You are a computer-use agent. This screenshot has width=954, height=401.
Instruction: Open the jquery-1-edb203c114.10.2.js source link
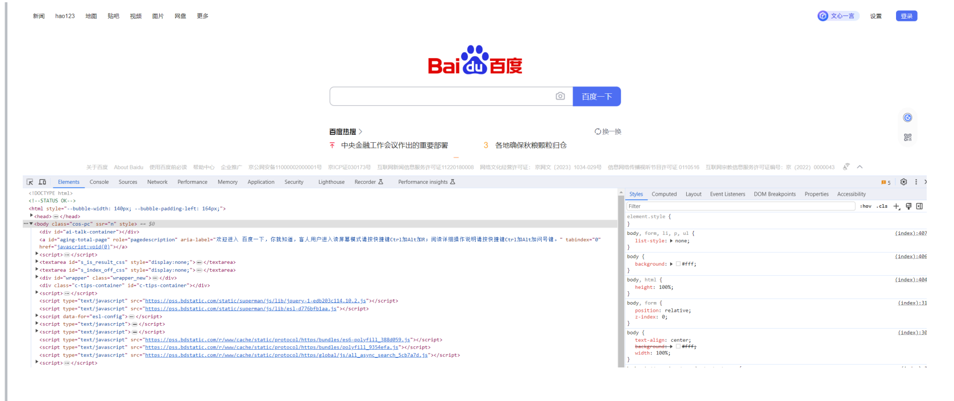tap(255, 301)
